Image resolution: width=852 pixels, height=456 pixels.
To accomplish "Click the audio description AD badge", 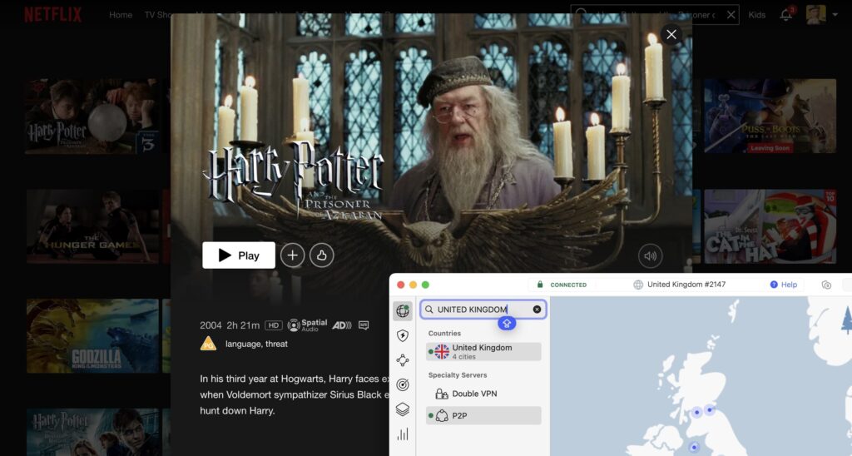I will (342, 325).
